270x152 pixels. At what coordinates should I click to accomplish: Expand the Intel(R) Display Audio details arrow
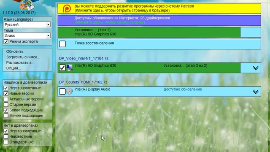[256, 92]
